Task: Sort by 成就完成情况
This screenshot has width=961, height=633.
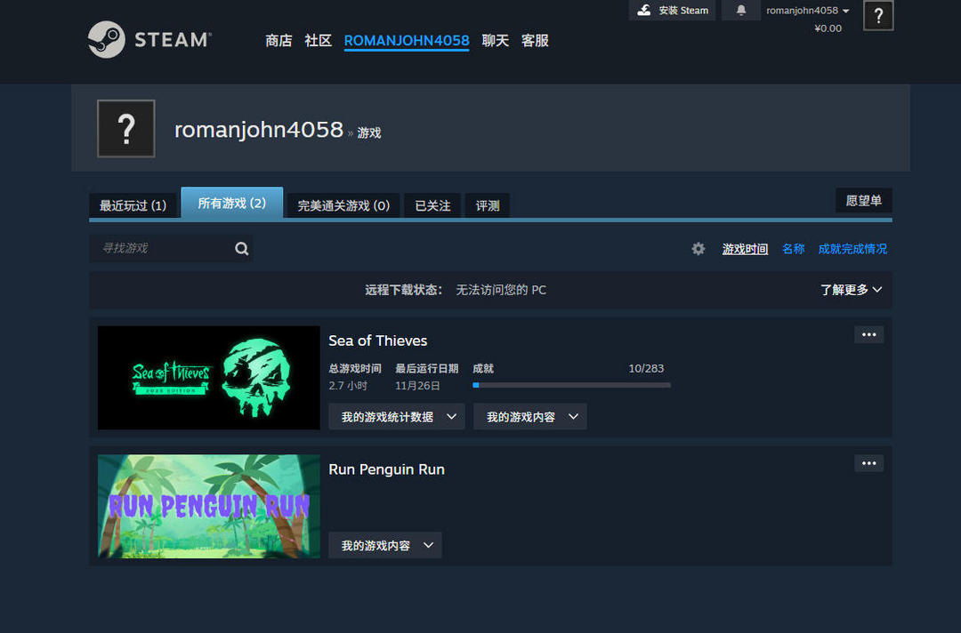Action: tap(852, 249)
